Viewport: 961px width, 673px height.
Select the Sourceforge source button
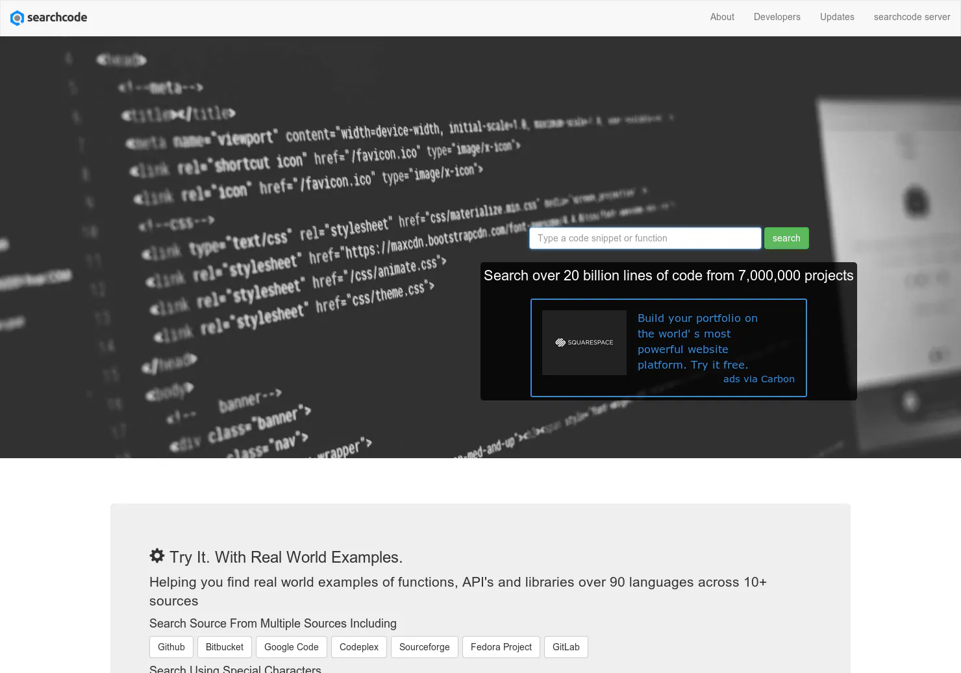(425, 647)
